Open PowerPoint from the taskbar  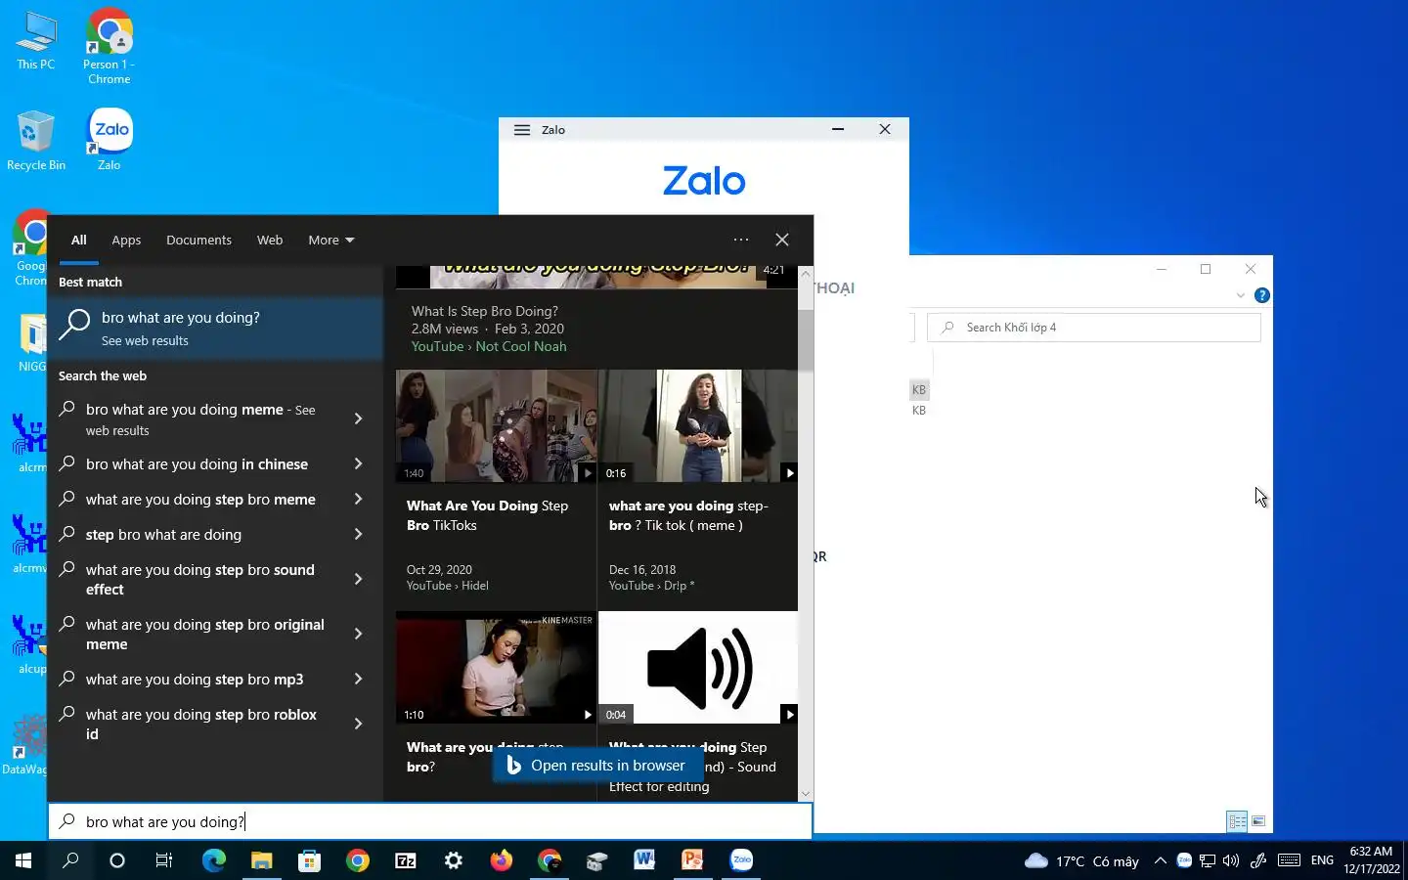(692, 860)
